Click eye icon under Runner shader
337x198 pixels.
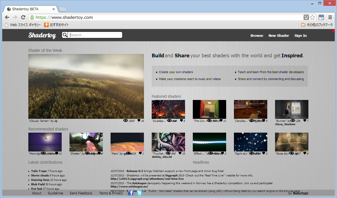[293, 121]
